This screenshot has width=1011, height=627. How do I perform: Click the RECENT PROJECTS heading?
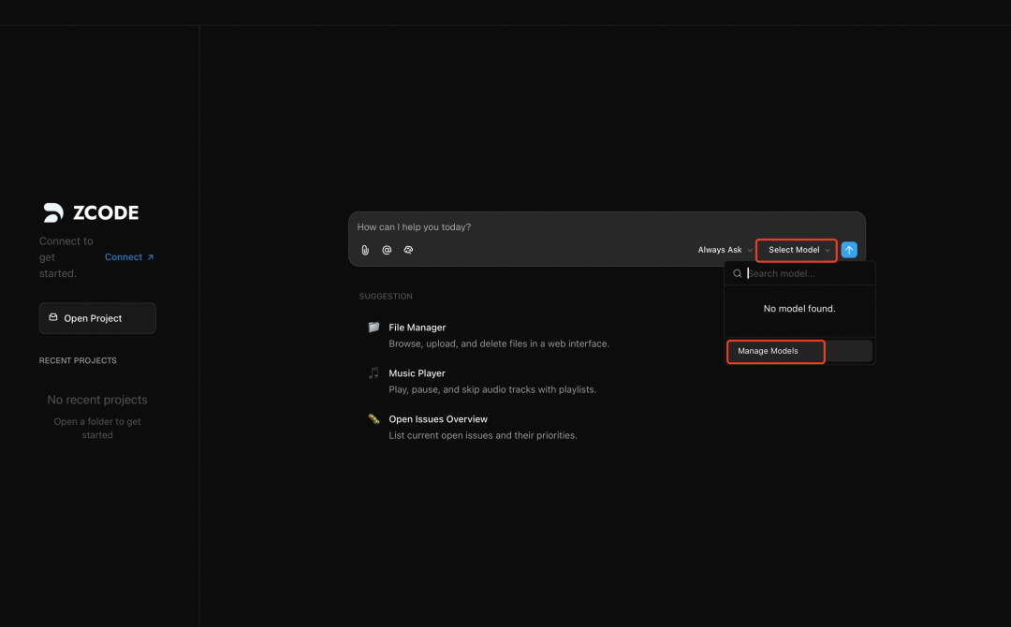(x=78, y=361)
